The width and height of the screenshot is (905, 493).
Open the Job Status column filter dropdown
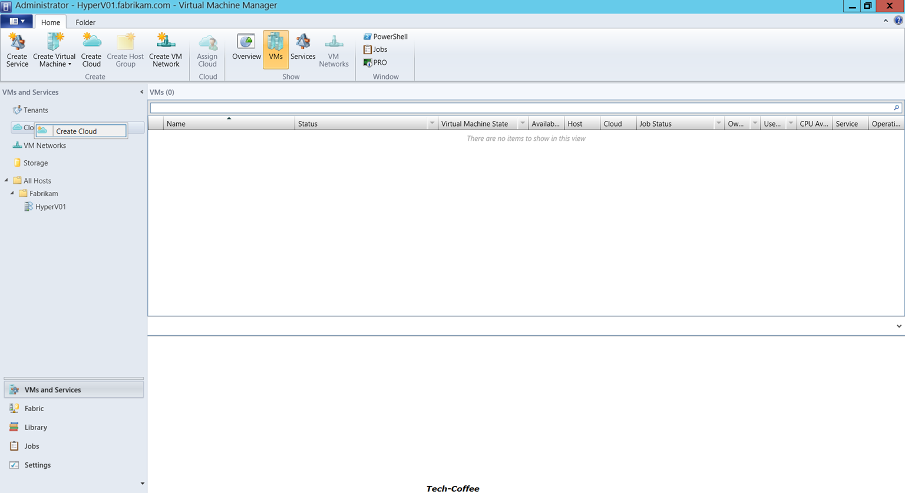(x=718, y=124)
